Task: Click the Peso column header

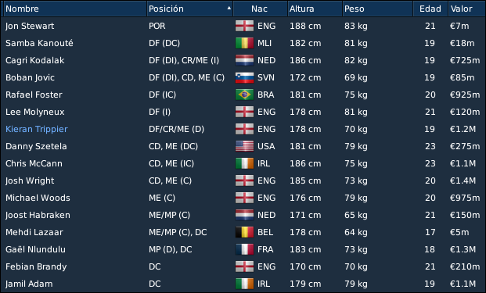Action: pyautogui.click(x=377, y=9)
